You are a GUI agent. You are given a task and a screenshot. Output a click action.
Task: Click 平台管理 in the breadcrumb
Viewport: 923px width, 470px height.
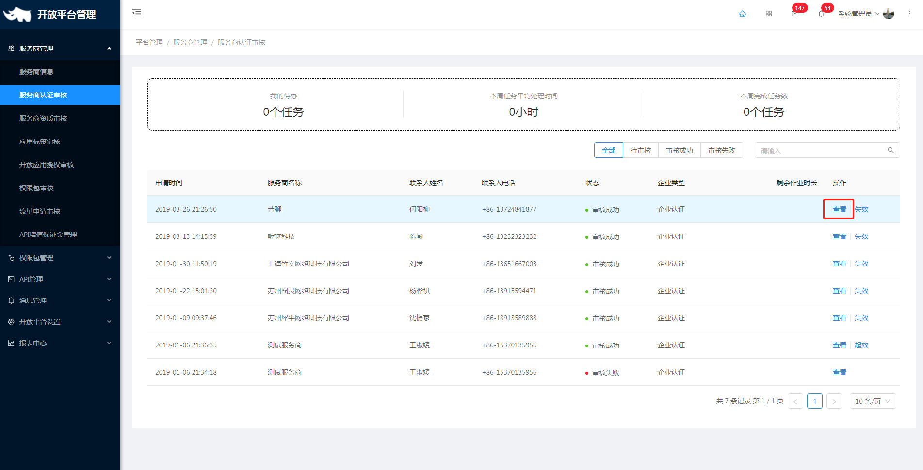pyautogui.click(x=149, y=42)
